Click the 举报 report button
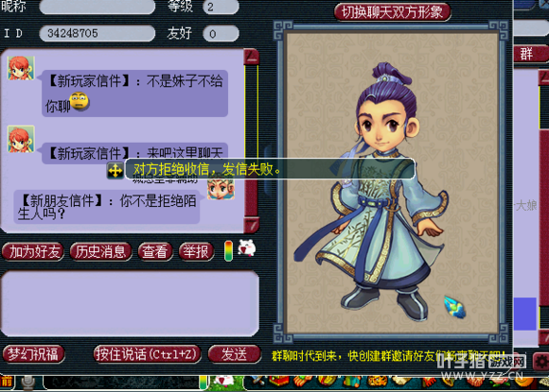This screenshot has height=392, width=549. coord(197,251)
